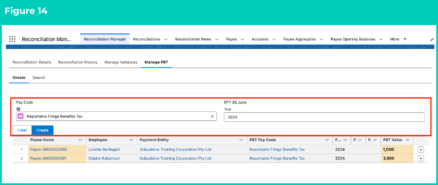The height and width of the screenshot is (185, 438).
Task: Open row action menu for Loretta Berlingeri
Action: pos(421,149)
